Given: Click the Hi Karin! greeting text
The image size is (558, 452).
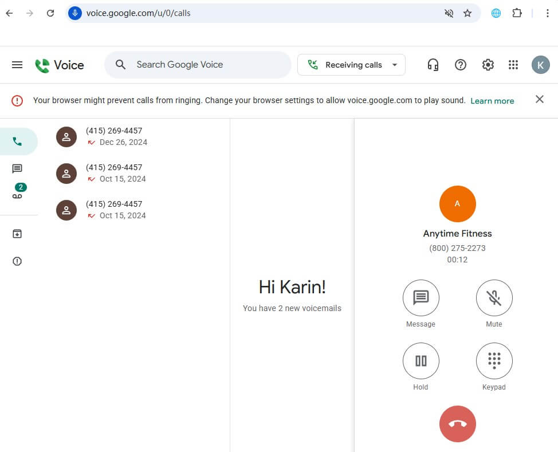Looking at the screenshot, I should coord(292,287).
